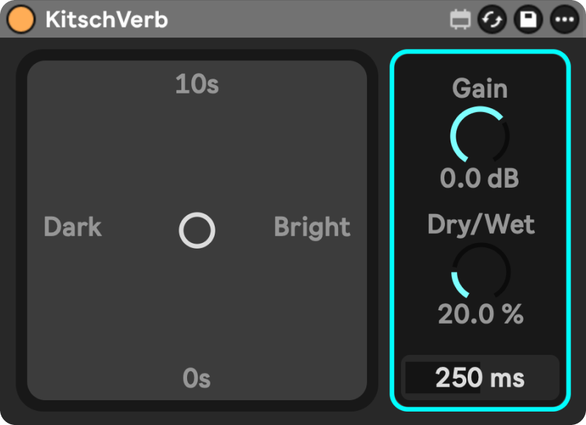The height and width of the screenshot is (425, 586).
Task: Save preset with the floppy disk icon
Action: (x=528, y=19)
